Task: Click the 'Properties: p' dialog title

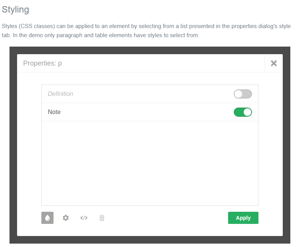Action: tap(43, 63)
